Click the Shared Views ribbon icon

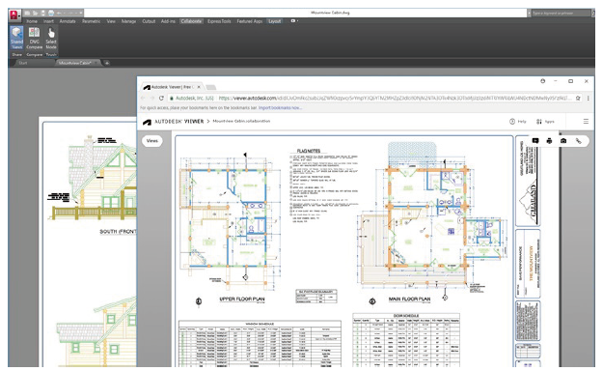pyautogui.click(x=16, y=38)
